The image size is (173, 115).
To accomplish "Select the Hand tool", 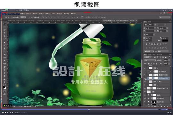I will [4, 79].
